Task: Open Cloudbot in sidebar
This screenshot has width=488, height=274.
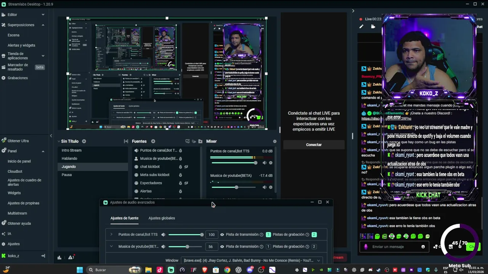Action: pyautogui.click(x=15, y=171)
